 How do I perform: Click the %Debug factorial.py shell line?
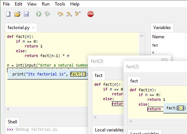coord(37,129)
